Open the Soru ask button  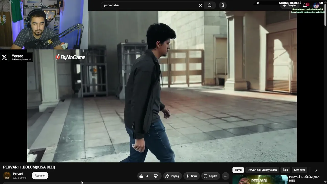point(191,176)
